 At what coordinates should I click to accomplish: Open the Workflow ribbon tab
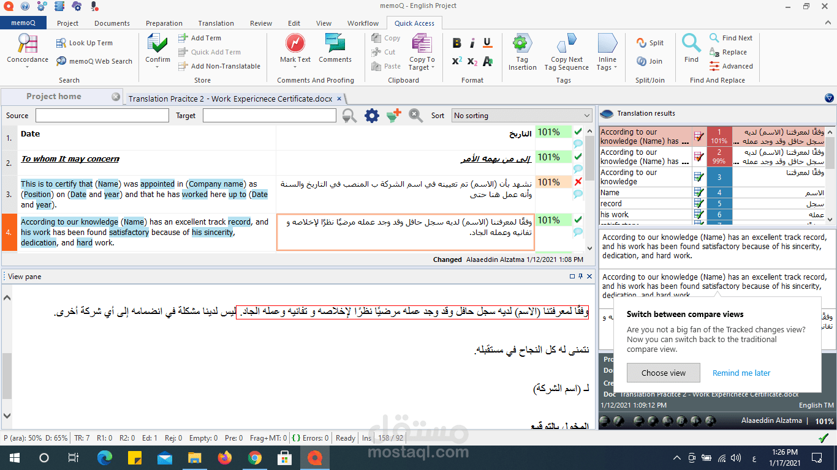pyautogui.click(x=363, y=23)
